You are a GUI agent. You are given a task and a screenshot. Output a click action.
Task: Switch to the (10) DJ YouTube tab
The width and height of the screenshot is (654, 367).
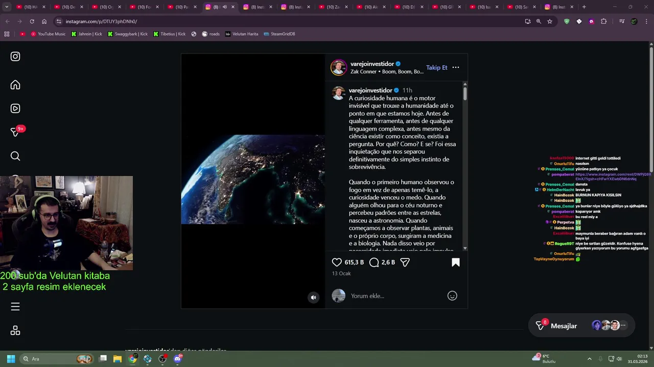coord(409,7)
